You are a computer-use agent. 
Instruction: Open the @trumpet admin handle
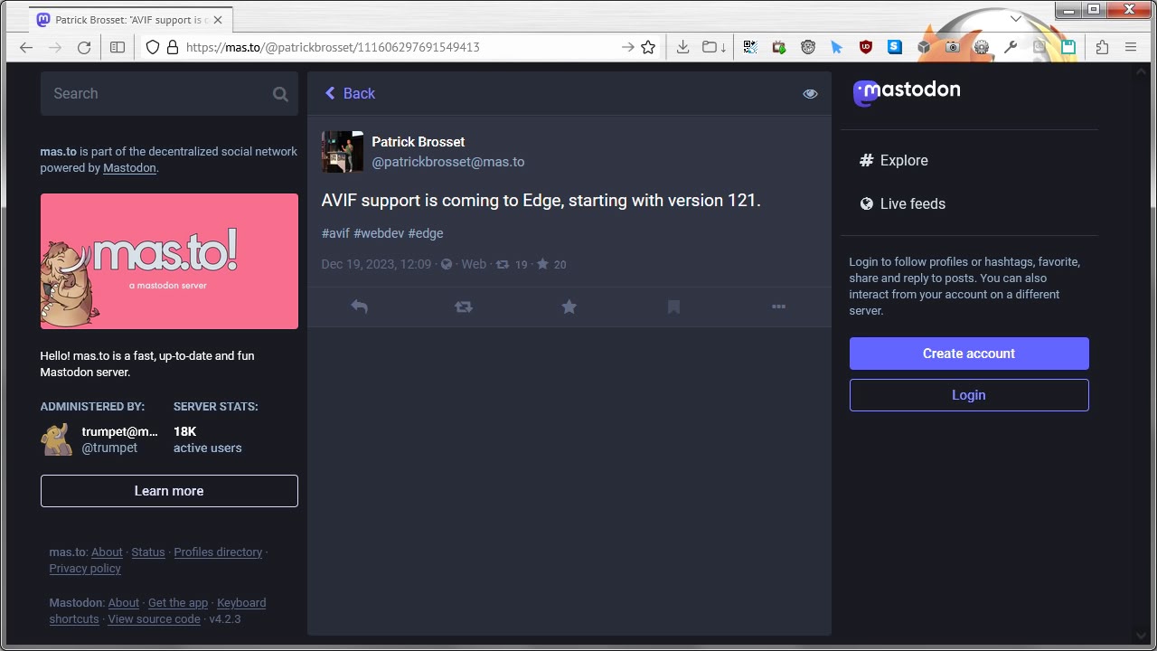point(110,448)
